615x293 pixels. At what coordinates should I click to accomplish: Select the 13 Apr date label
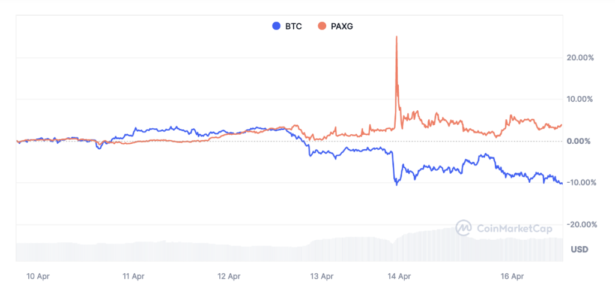pyautogui.click(x=322, y=276)
